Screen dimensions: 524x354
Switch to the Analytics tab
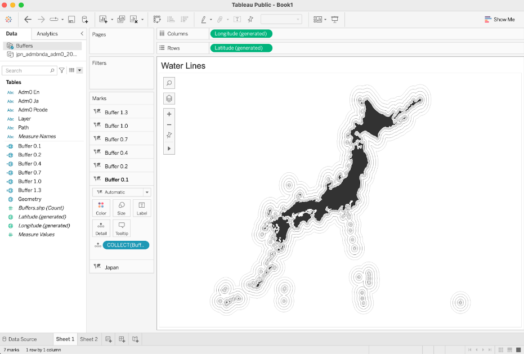pos(47,34)
